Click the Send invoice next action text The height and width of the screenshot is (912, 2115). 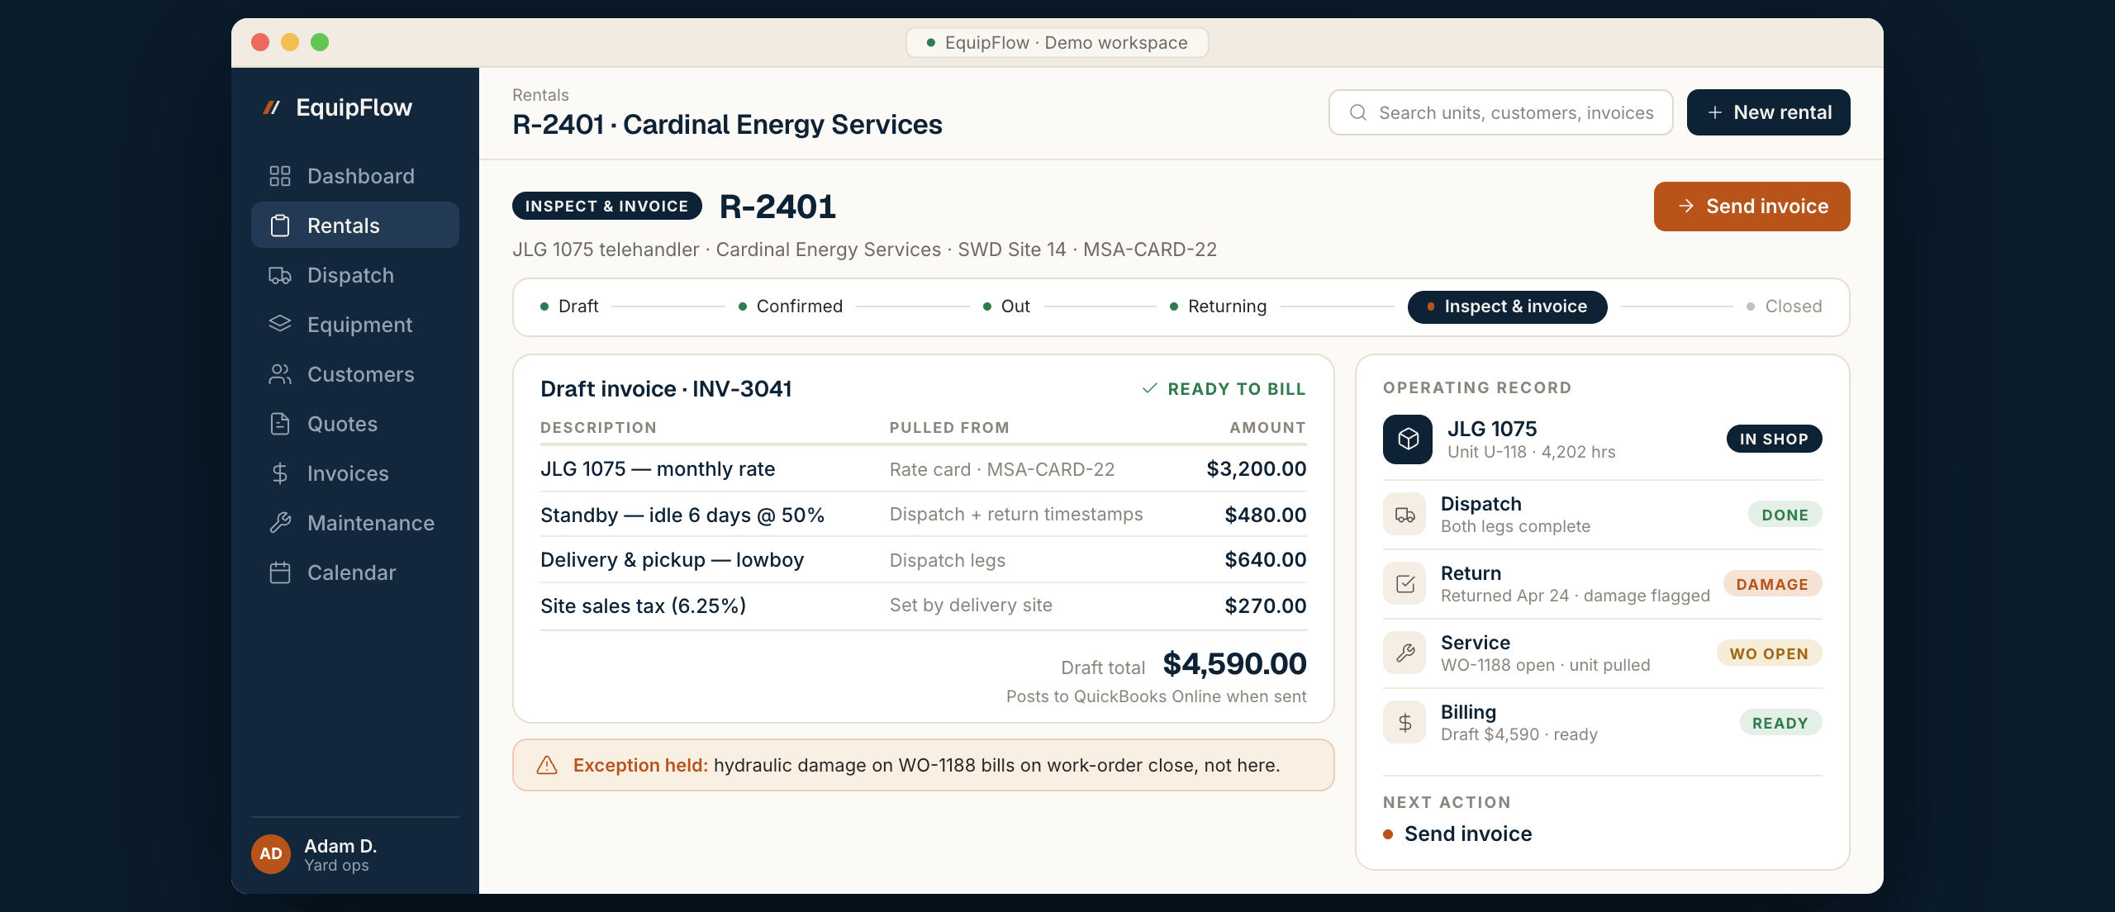point(1468,834)
